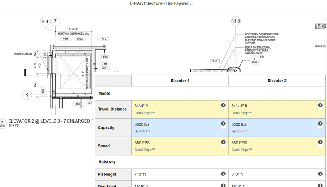This screenshot has height=187, width=327.
Task: Click the REFER TO STRUCTURAL note text
Action: [x=258, y=50]
